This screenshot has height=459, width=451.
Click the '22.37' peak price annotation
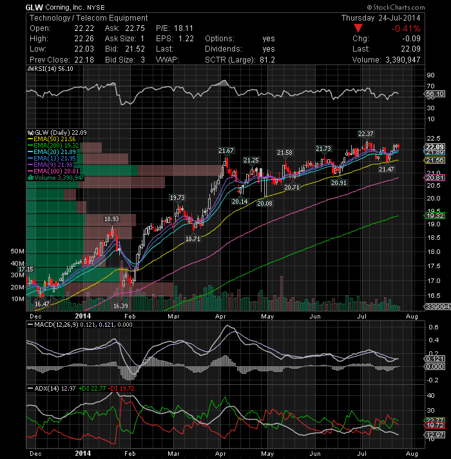pyautogui.click(x=365, y=134)
